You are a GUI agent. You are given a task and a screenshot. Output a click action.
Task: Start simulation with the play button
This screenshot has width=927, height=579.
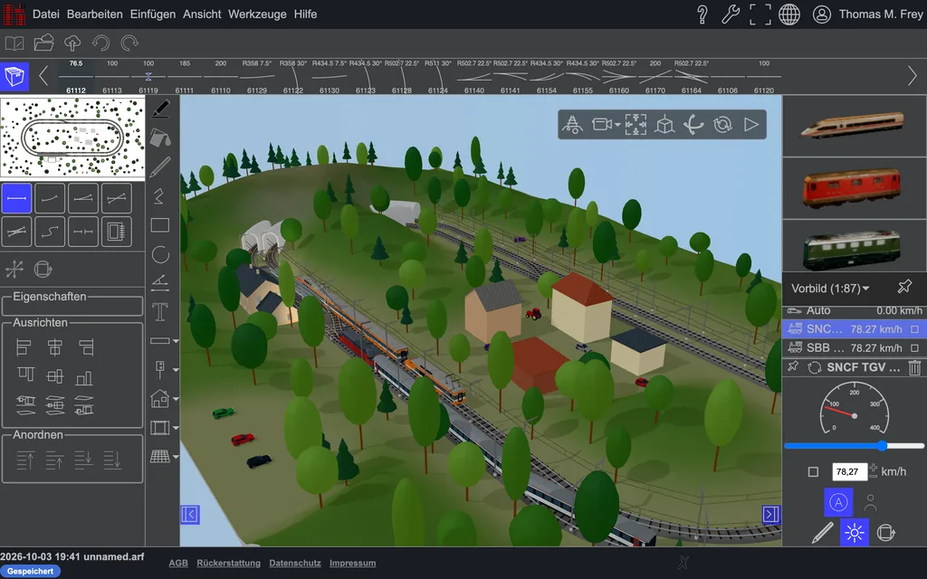[x=751, y=125]
